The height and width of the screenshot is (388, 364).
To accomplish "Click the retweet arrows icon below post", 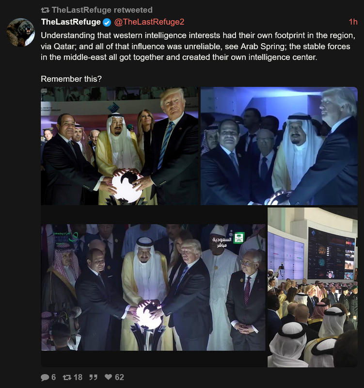I will [67, 377].
